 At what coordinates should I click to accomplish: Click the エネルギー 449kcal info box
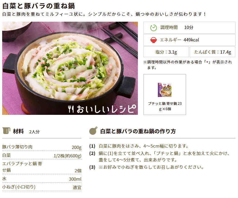click(x=189, y=40)
